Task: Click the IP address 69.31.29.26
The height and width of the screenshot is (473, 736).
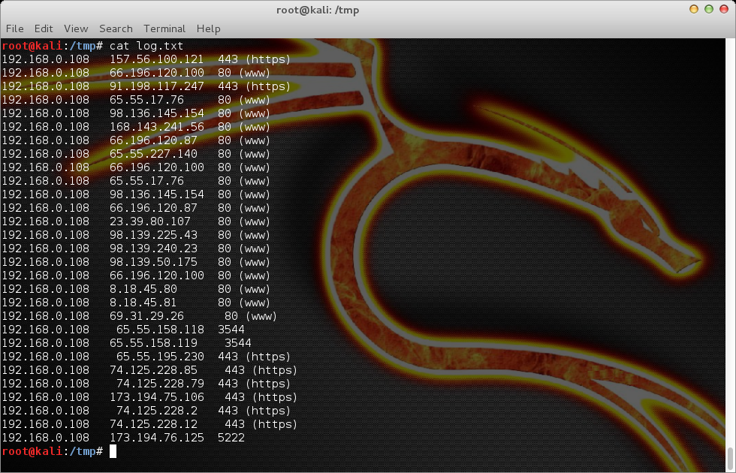Action: pos(146,316)
